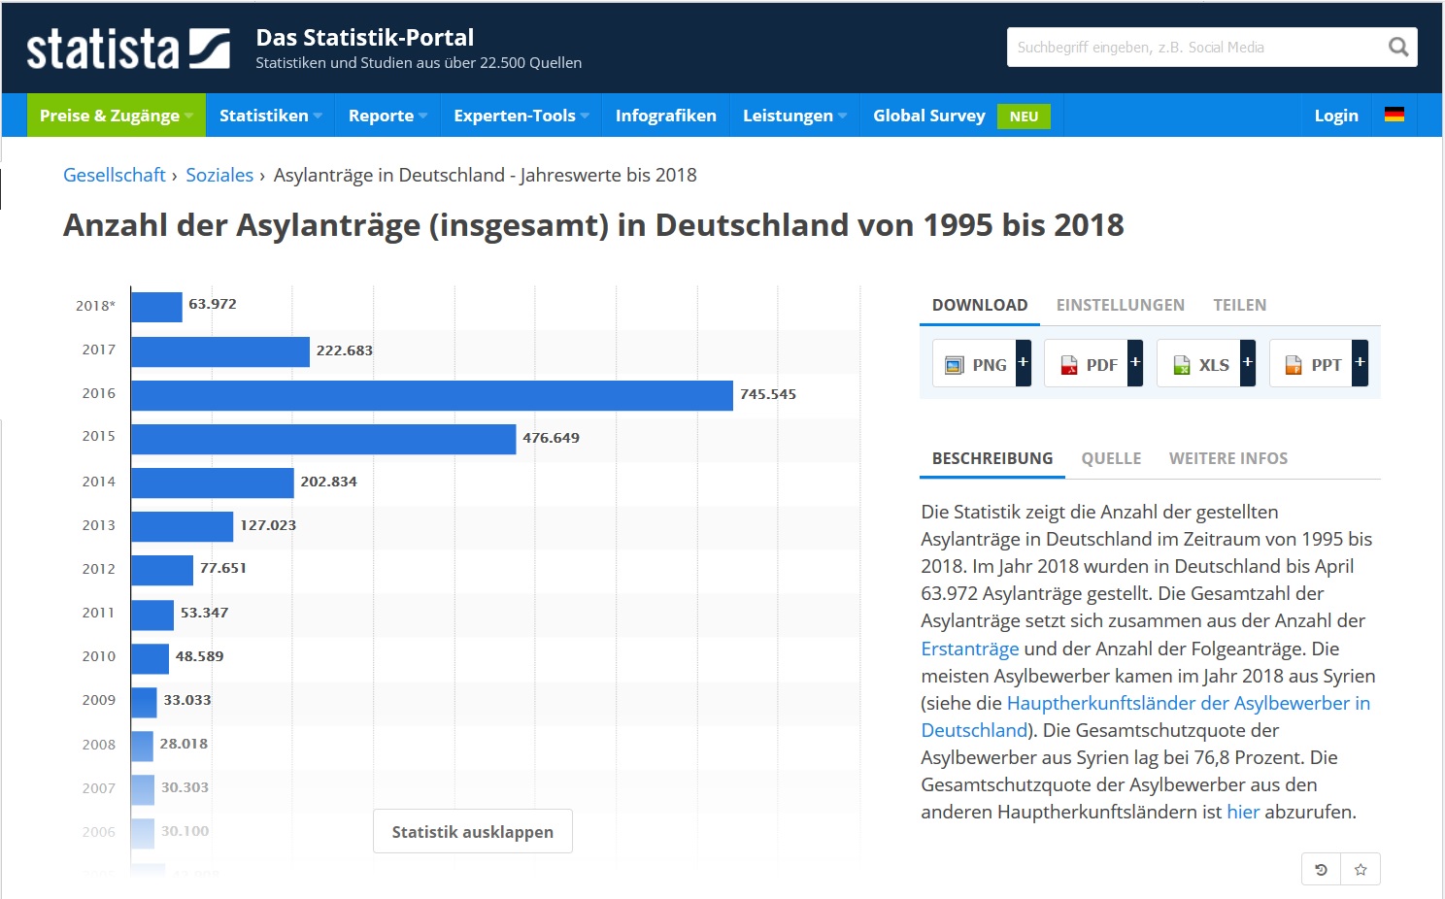Switch to the BESCHREIBUNG tab
This screenshot has height=899, width=1445.
[x=992, y=458]
